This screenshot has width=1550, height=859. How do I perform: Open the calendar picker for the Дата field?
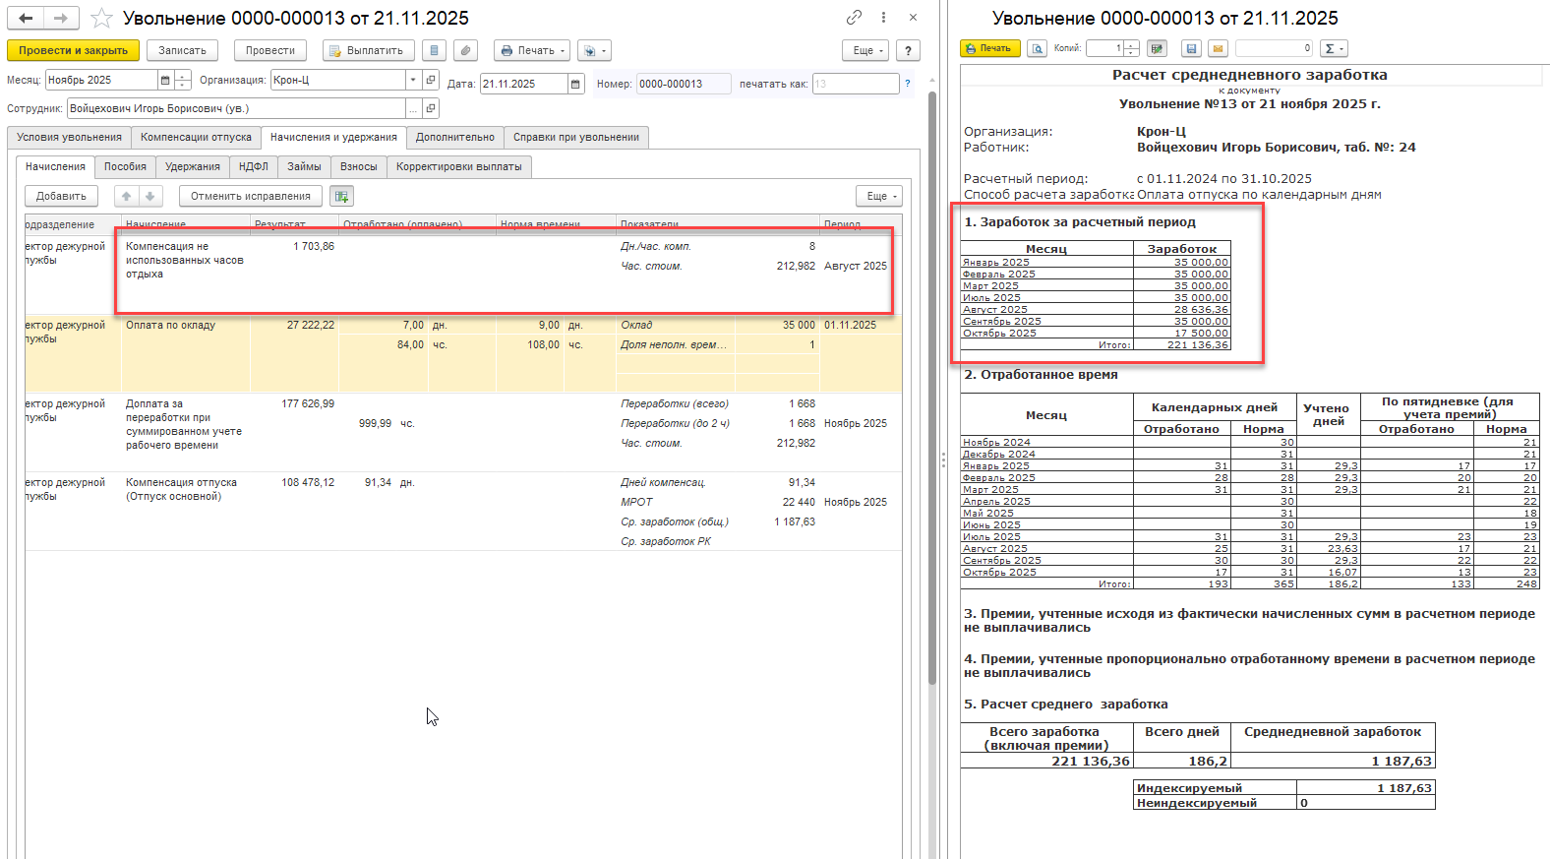tap(576, 84)
